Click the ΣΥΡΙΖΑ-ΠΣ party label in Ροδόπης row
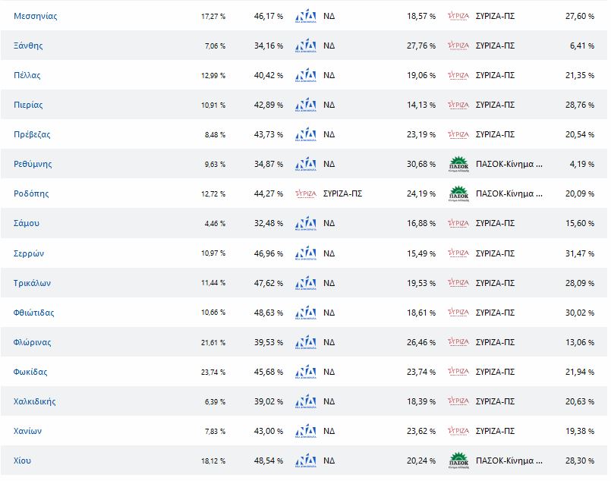The image size is (611, 481). coord(342,193)
